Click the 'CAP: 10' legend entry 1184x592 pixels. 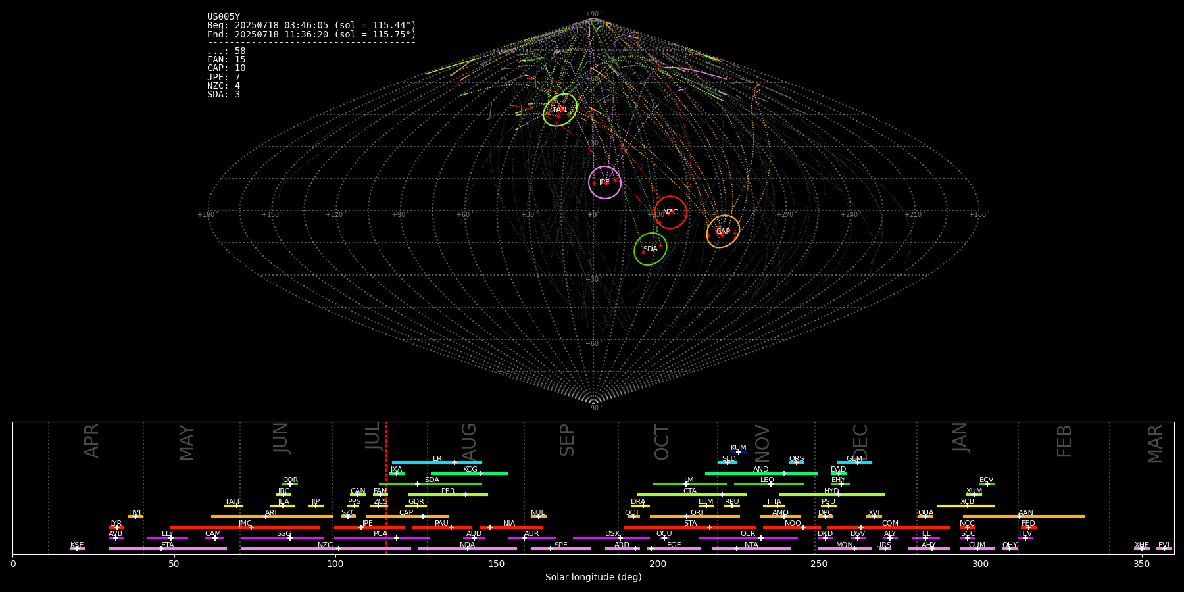coord(226,68)
